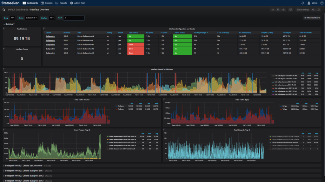Screen dimensions: 325x182
Task: Sort table by Device column header
Action: pyautogui.click(x=48, y=33)
